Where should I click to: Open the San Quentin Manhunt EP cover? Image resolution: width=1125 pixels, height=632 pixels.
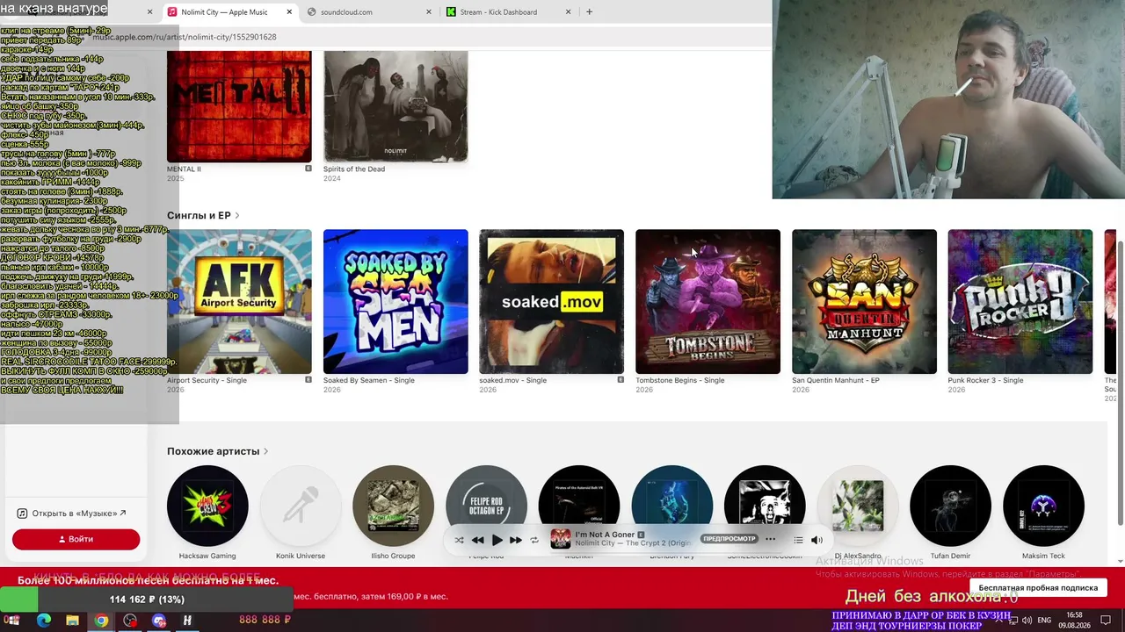click(864, 302)
